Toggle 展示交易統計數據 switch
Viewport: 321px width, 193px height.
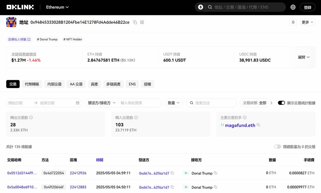tap(282, 103)
